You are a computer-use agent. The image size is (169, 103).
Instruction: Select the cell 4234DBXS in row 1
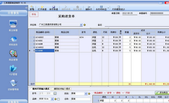coord(45,37)
